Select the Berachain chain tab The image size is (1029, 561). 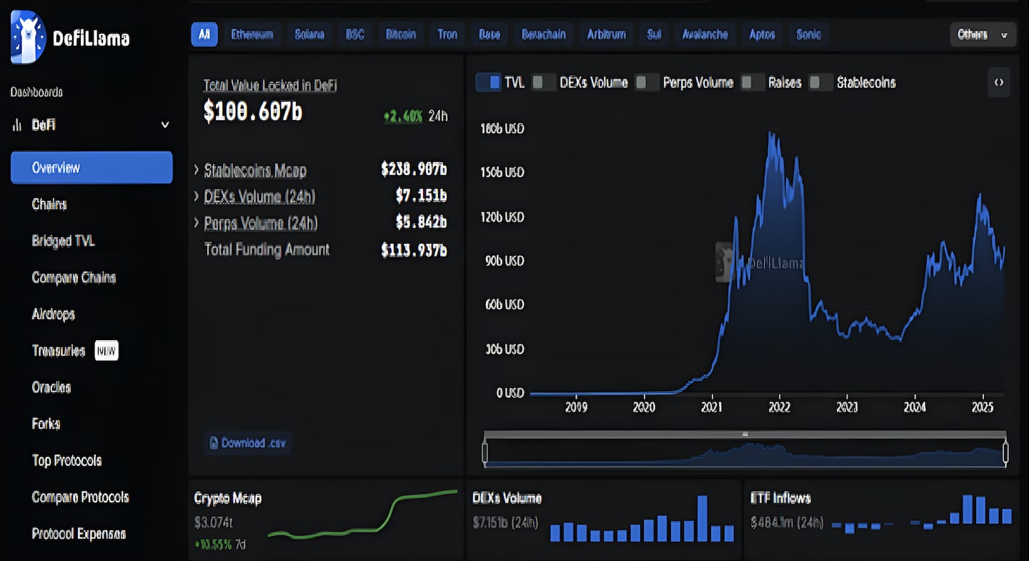544,34
